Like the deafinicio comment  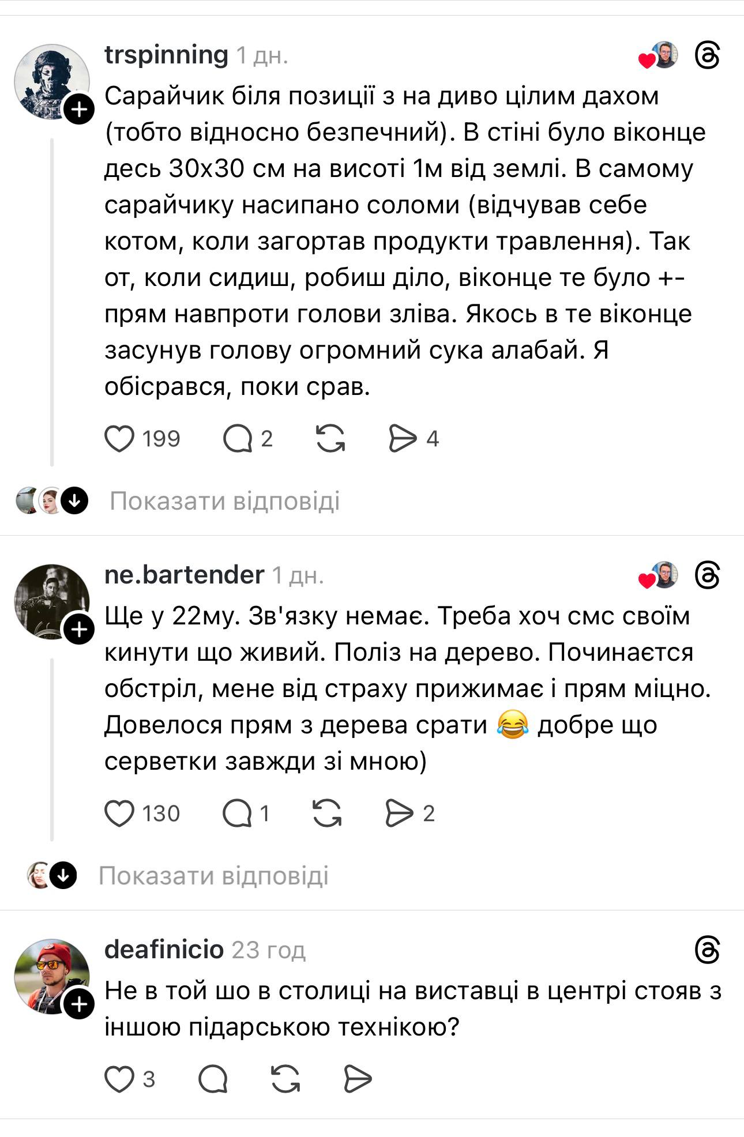click(119, 1079)
